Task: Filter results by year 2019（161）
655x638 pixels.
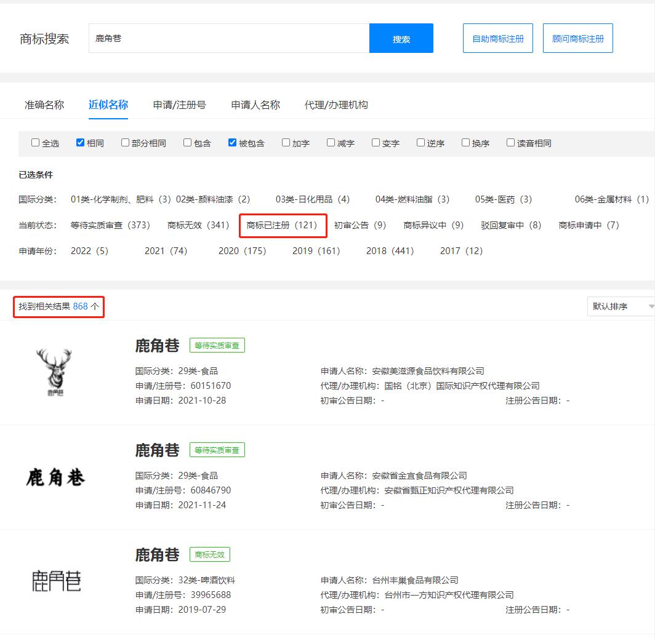Action: [316, 250]
